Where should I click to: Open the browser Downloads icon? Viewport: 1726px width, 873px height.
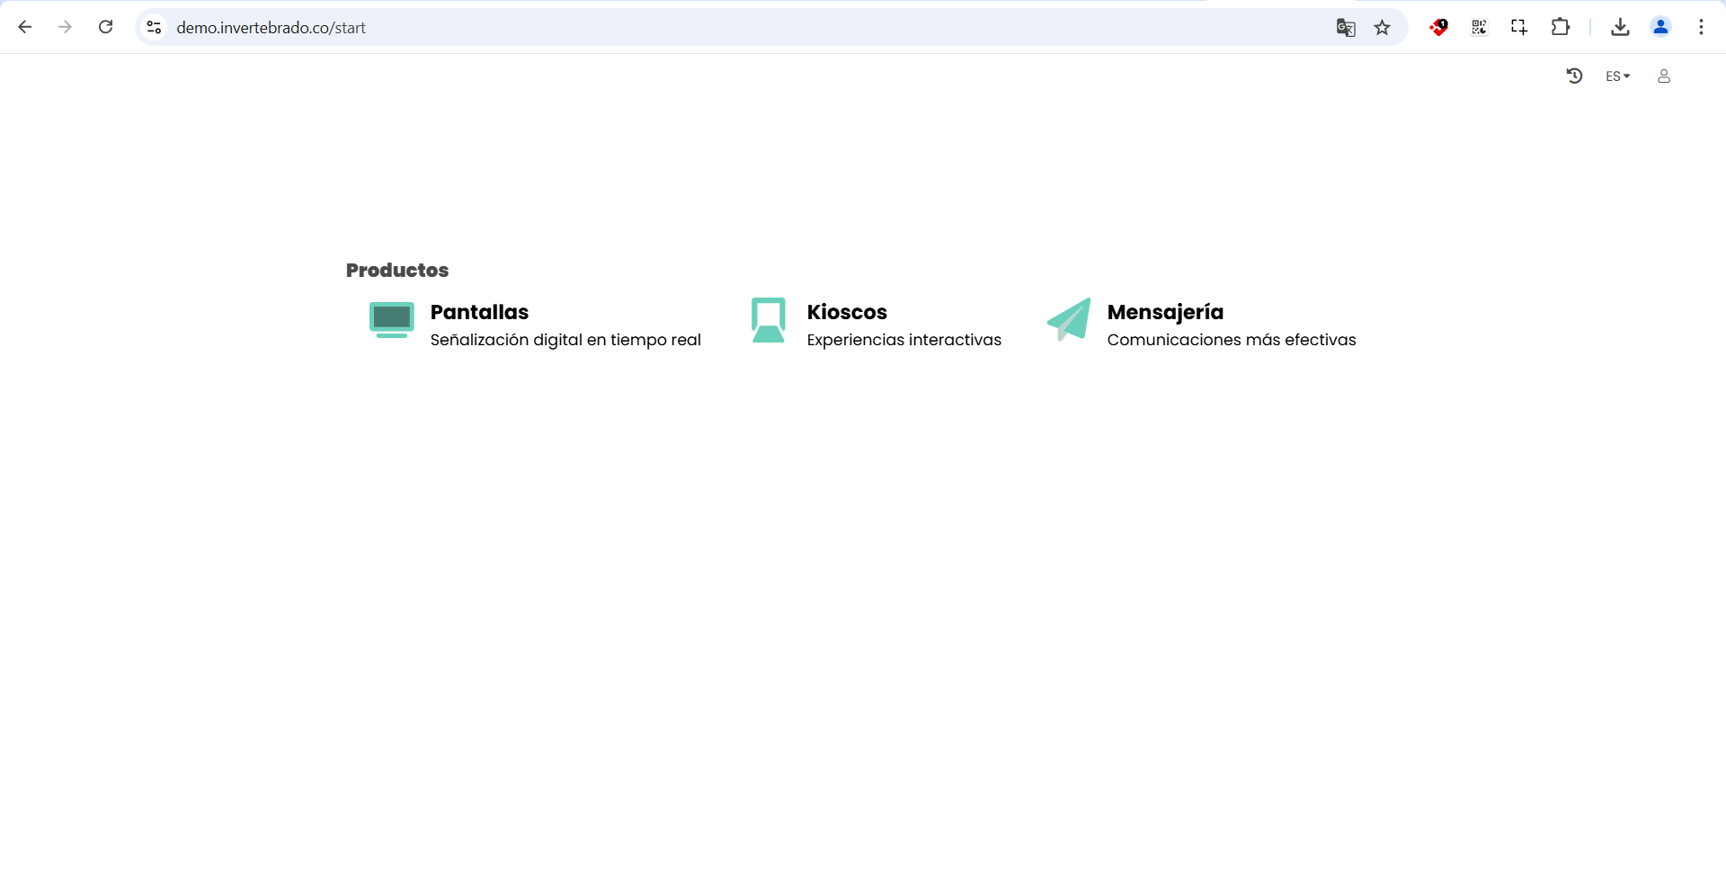(x=1620, y=28)
